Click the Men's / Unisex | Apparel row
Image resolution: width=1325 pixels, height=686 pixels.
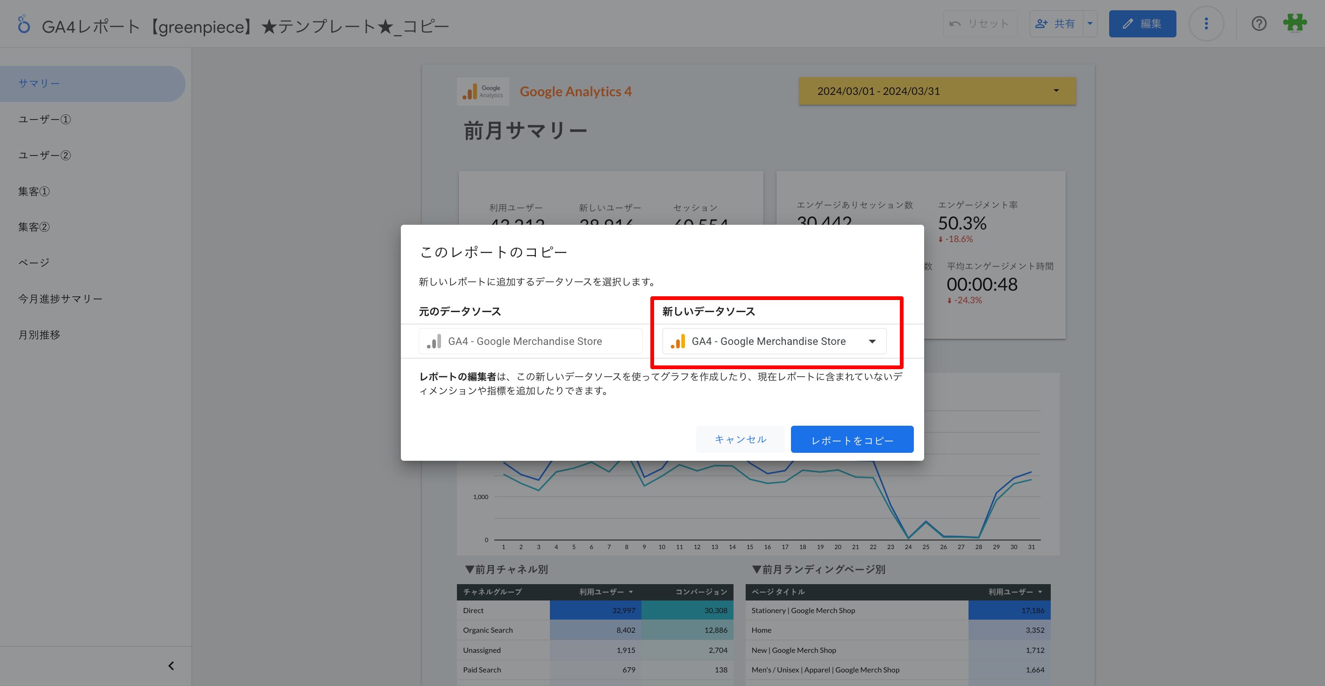point(898,670)
